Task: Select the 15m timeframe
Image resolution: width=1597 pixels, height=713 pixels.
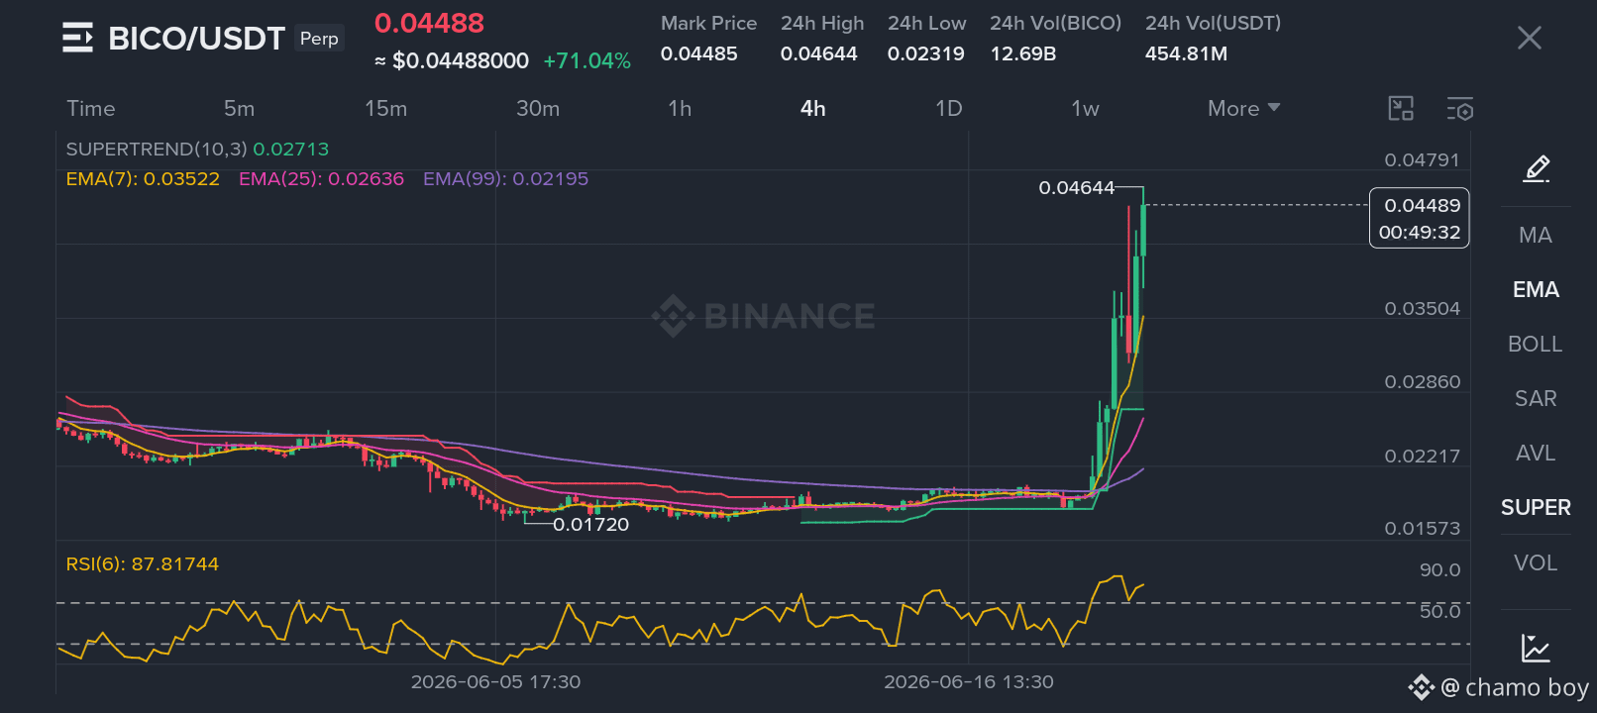Action: pos(385,108)
